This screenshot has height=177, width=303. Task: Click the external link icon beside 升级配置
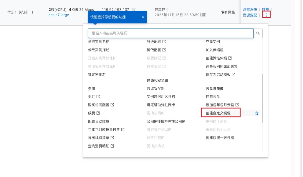(164, 42)
